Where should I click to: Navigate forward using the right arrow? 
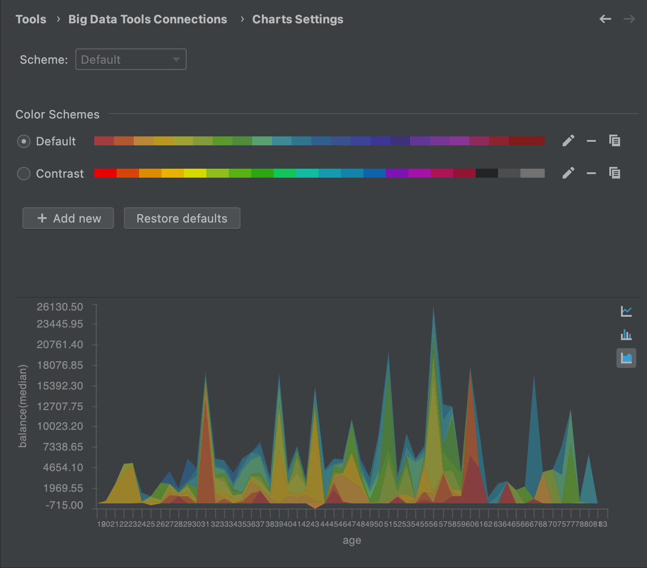(x=630, y=19)
